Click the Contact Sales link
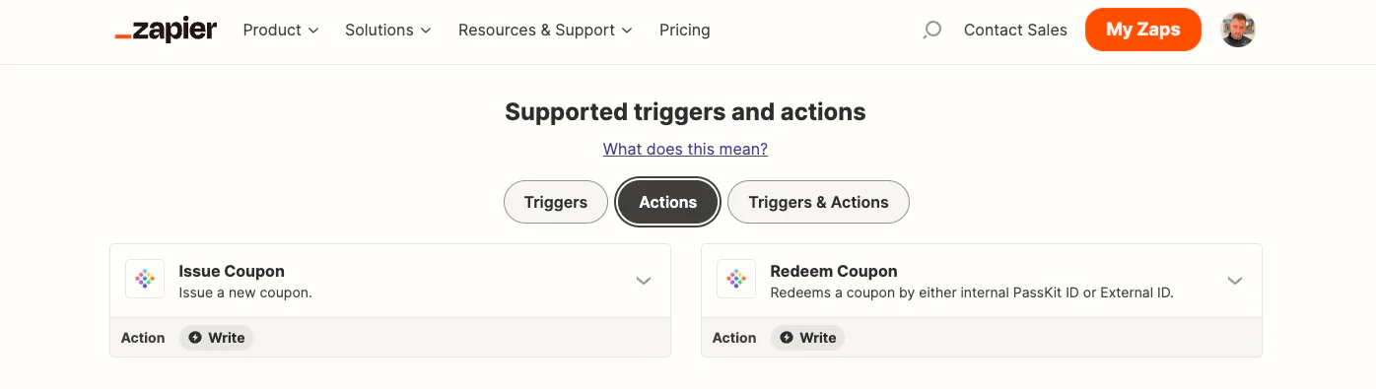 [1015, 31]
